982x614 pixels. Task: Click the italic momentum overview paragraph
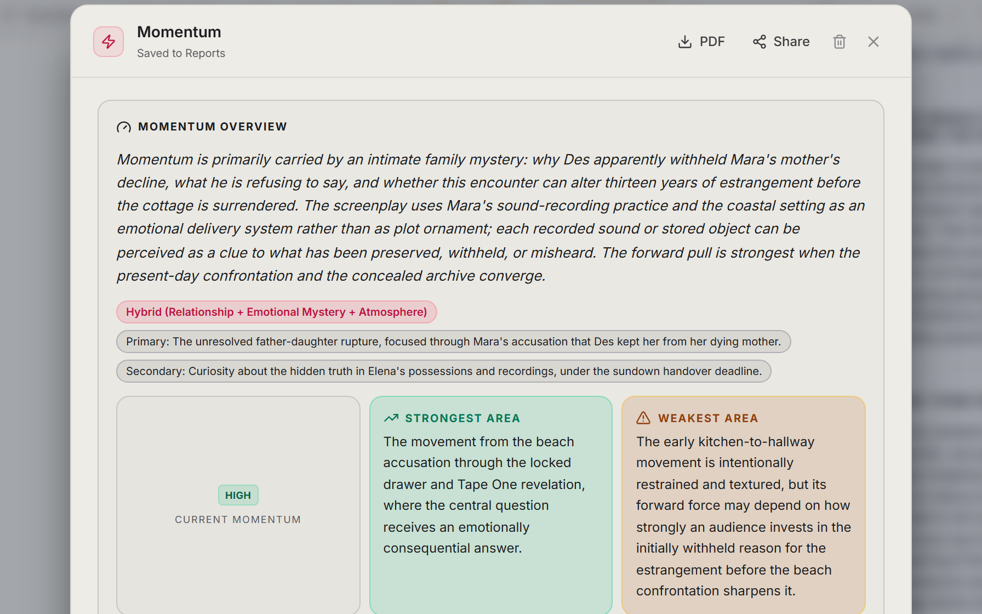(x=490, y=218)
